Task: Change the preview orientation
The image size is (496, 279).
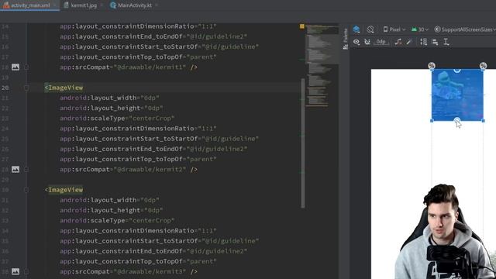Action: 370,29
